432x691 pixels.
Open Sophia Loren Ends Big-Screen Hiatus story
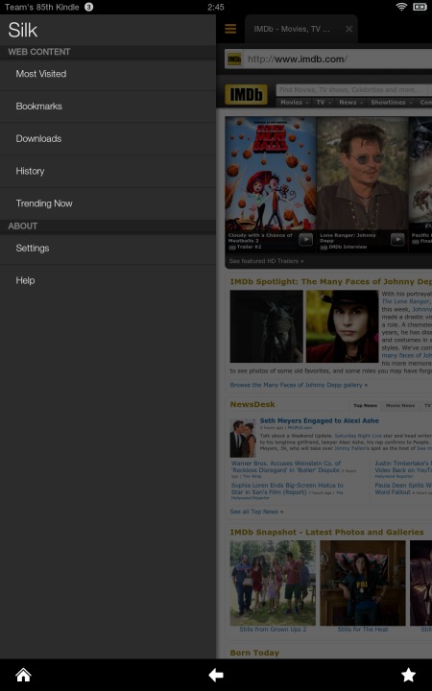pos(287,488)
